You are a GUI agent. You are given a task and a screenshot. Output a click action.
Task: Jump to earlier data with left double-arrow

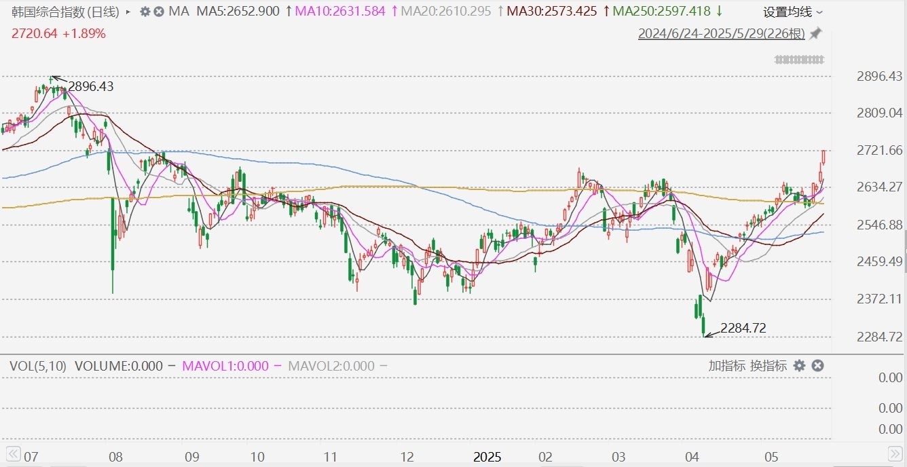coord(12,453)
